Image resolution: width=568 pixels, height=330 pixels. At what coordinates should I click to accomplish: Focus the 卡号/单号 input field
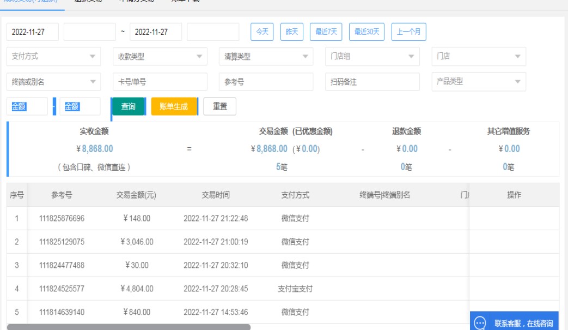160,82
